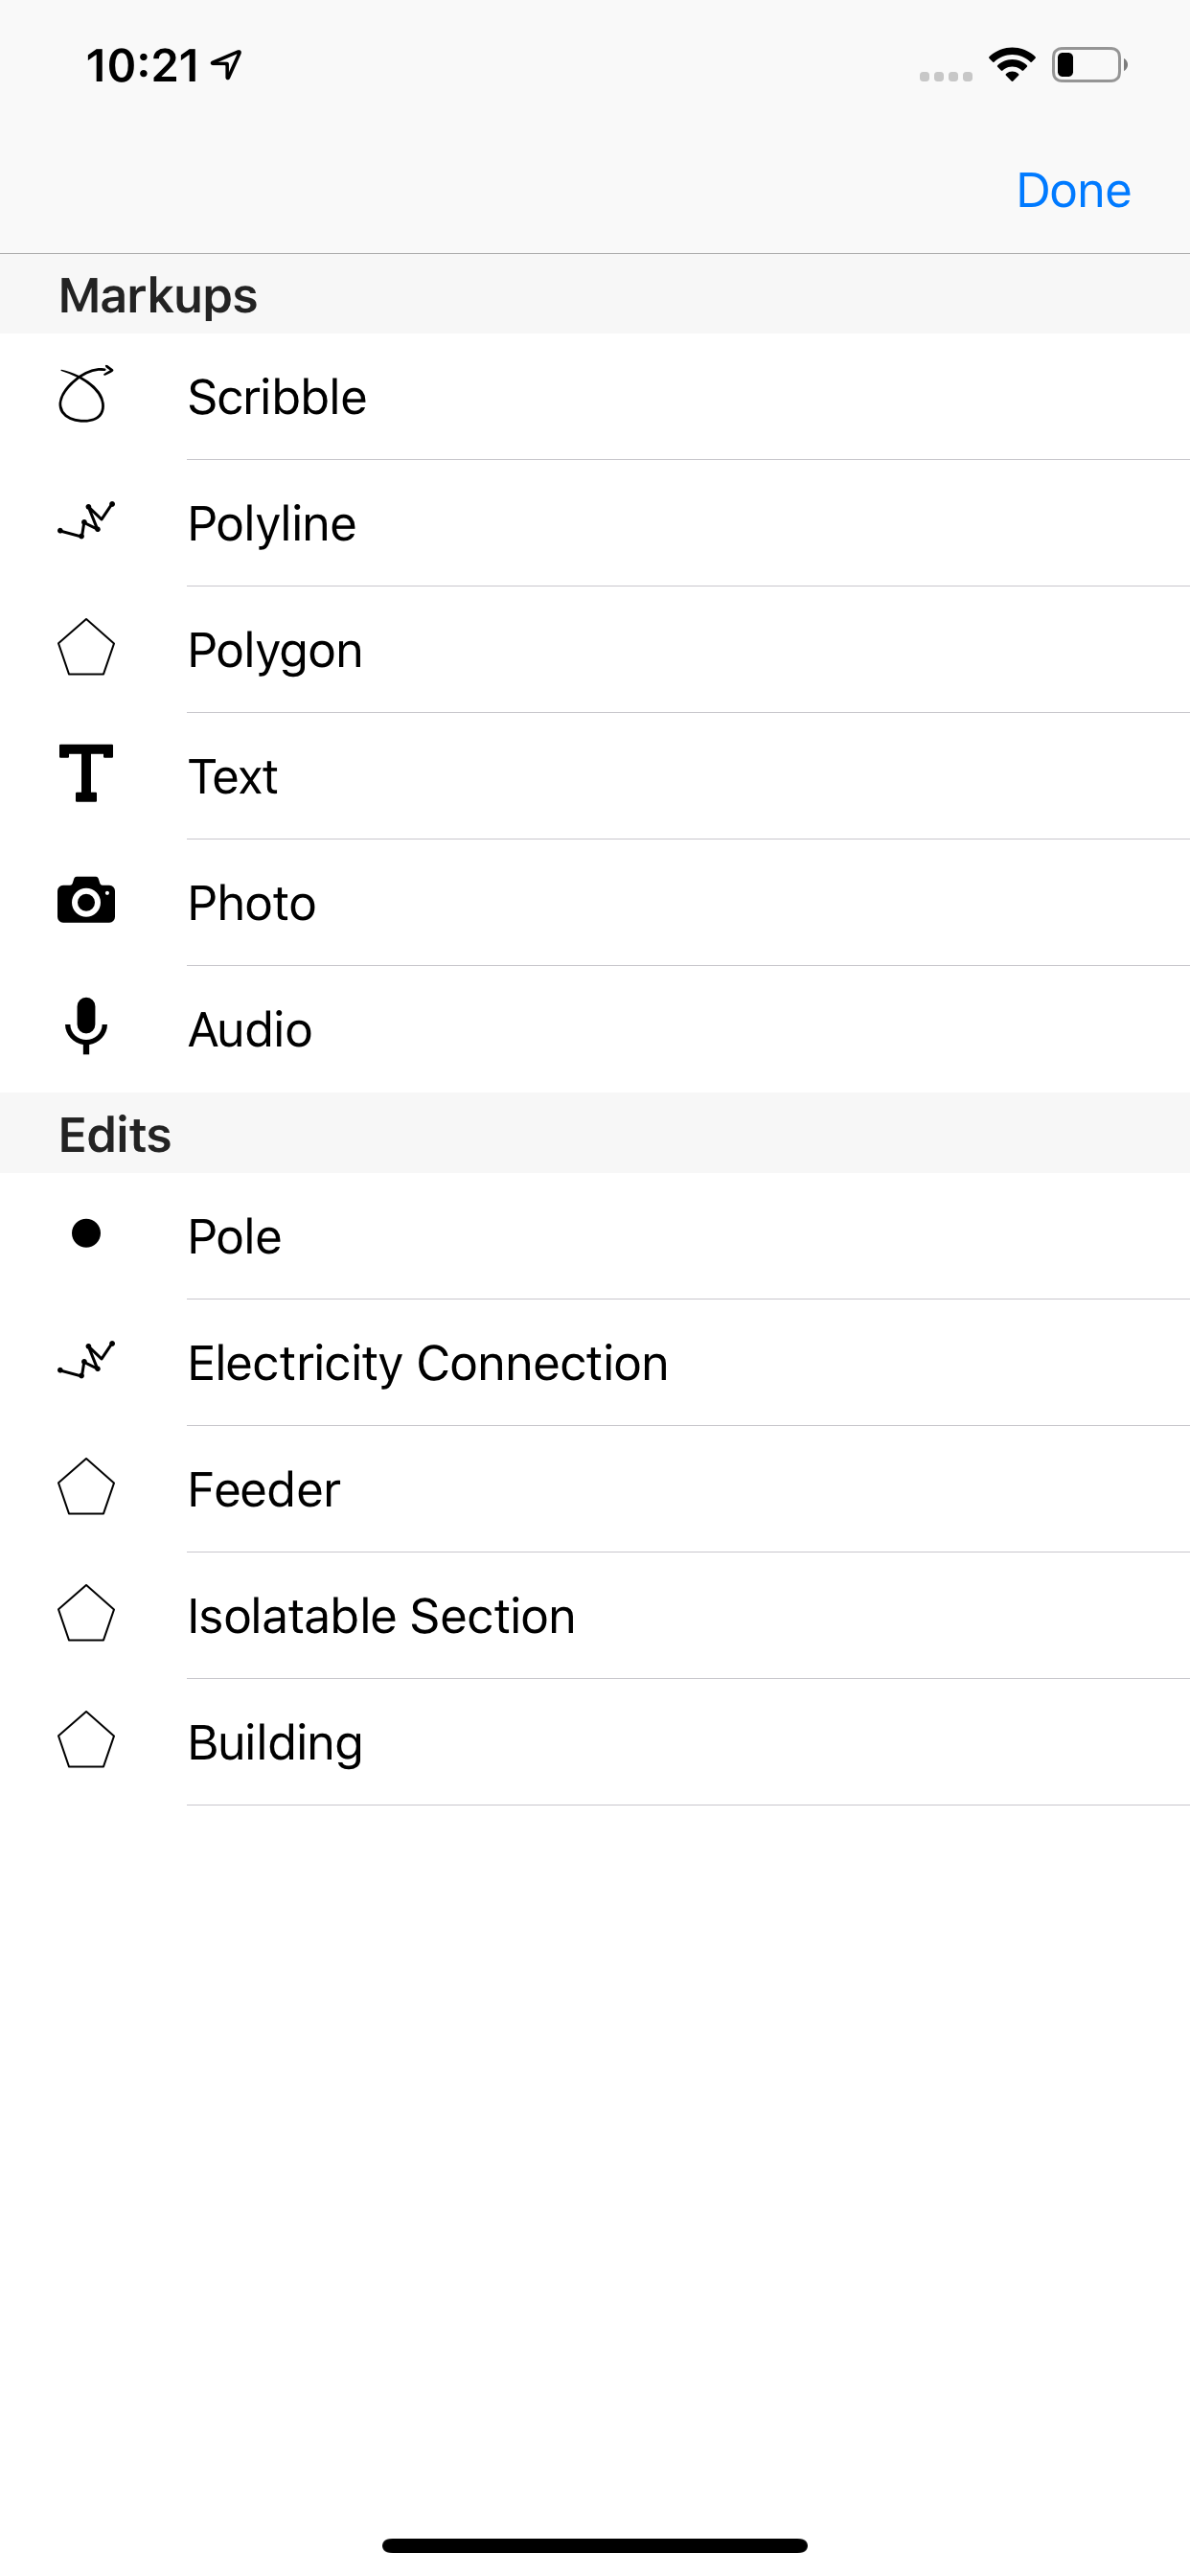
Task: Choose Polyline from the Markups list
Action: click(272, 524)
